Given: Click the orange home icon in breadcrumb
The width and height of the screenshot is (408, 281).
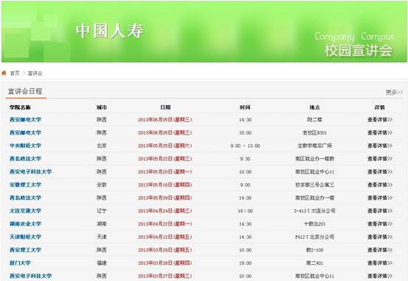Looking at the screenshot, I should pyautogui.click(x=4, y=72).
